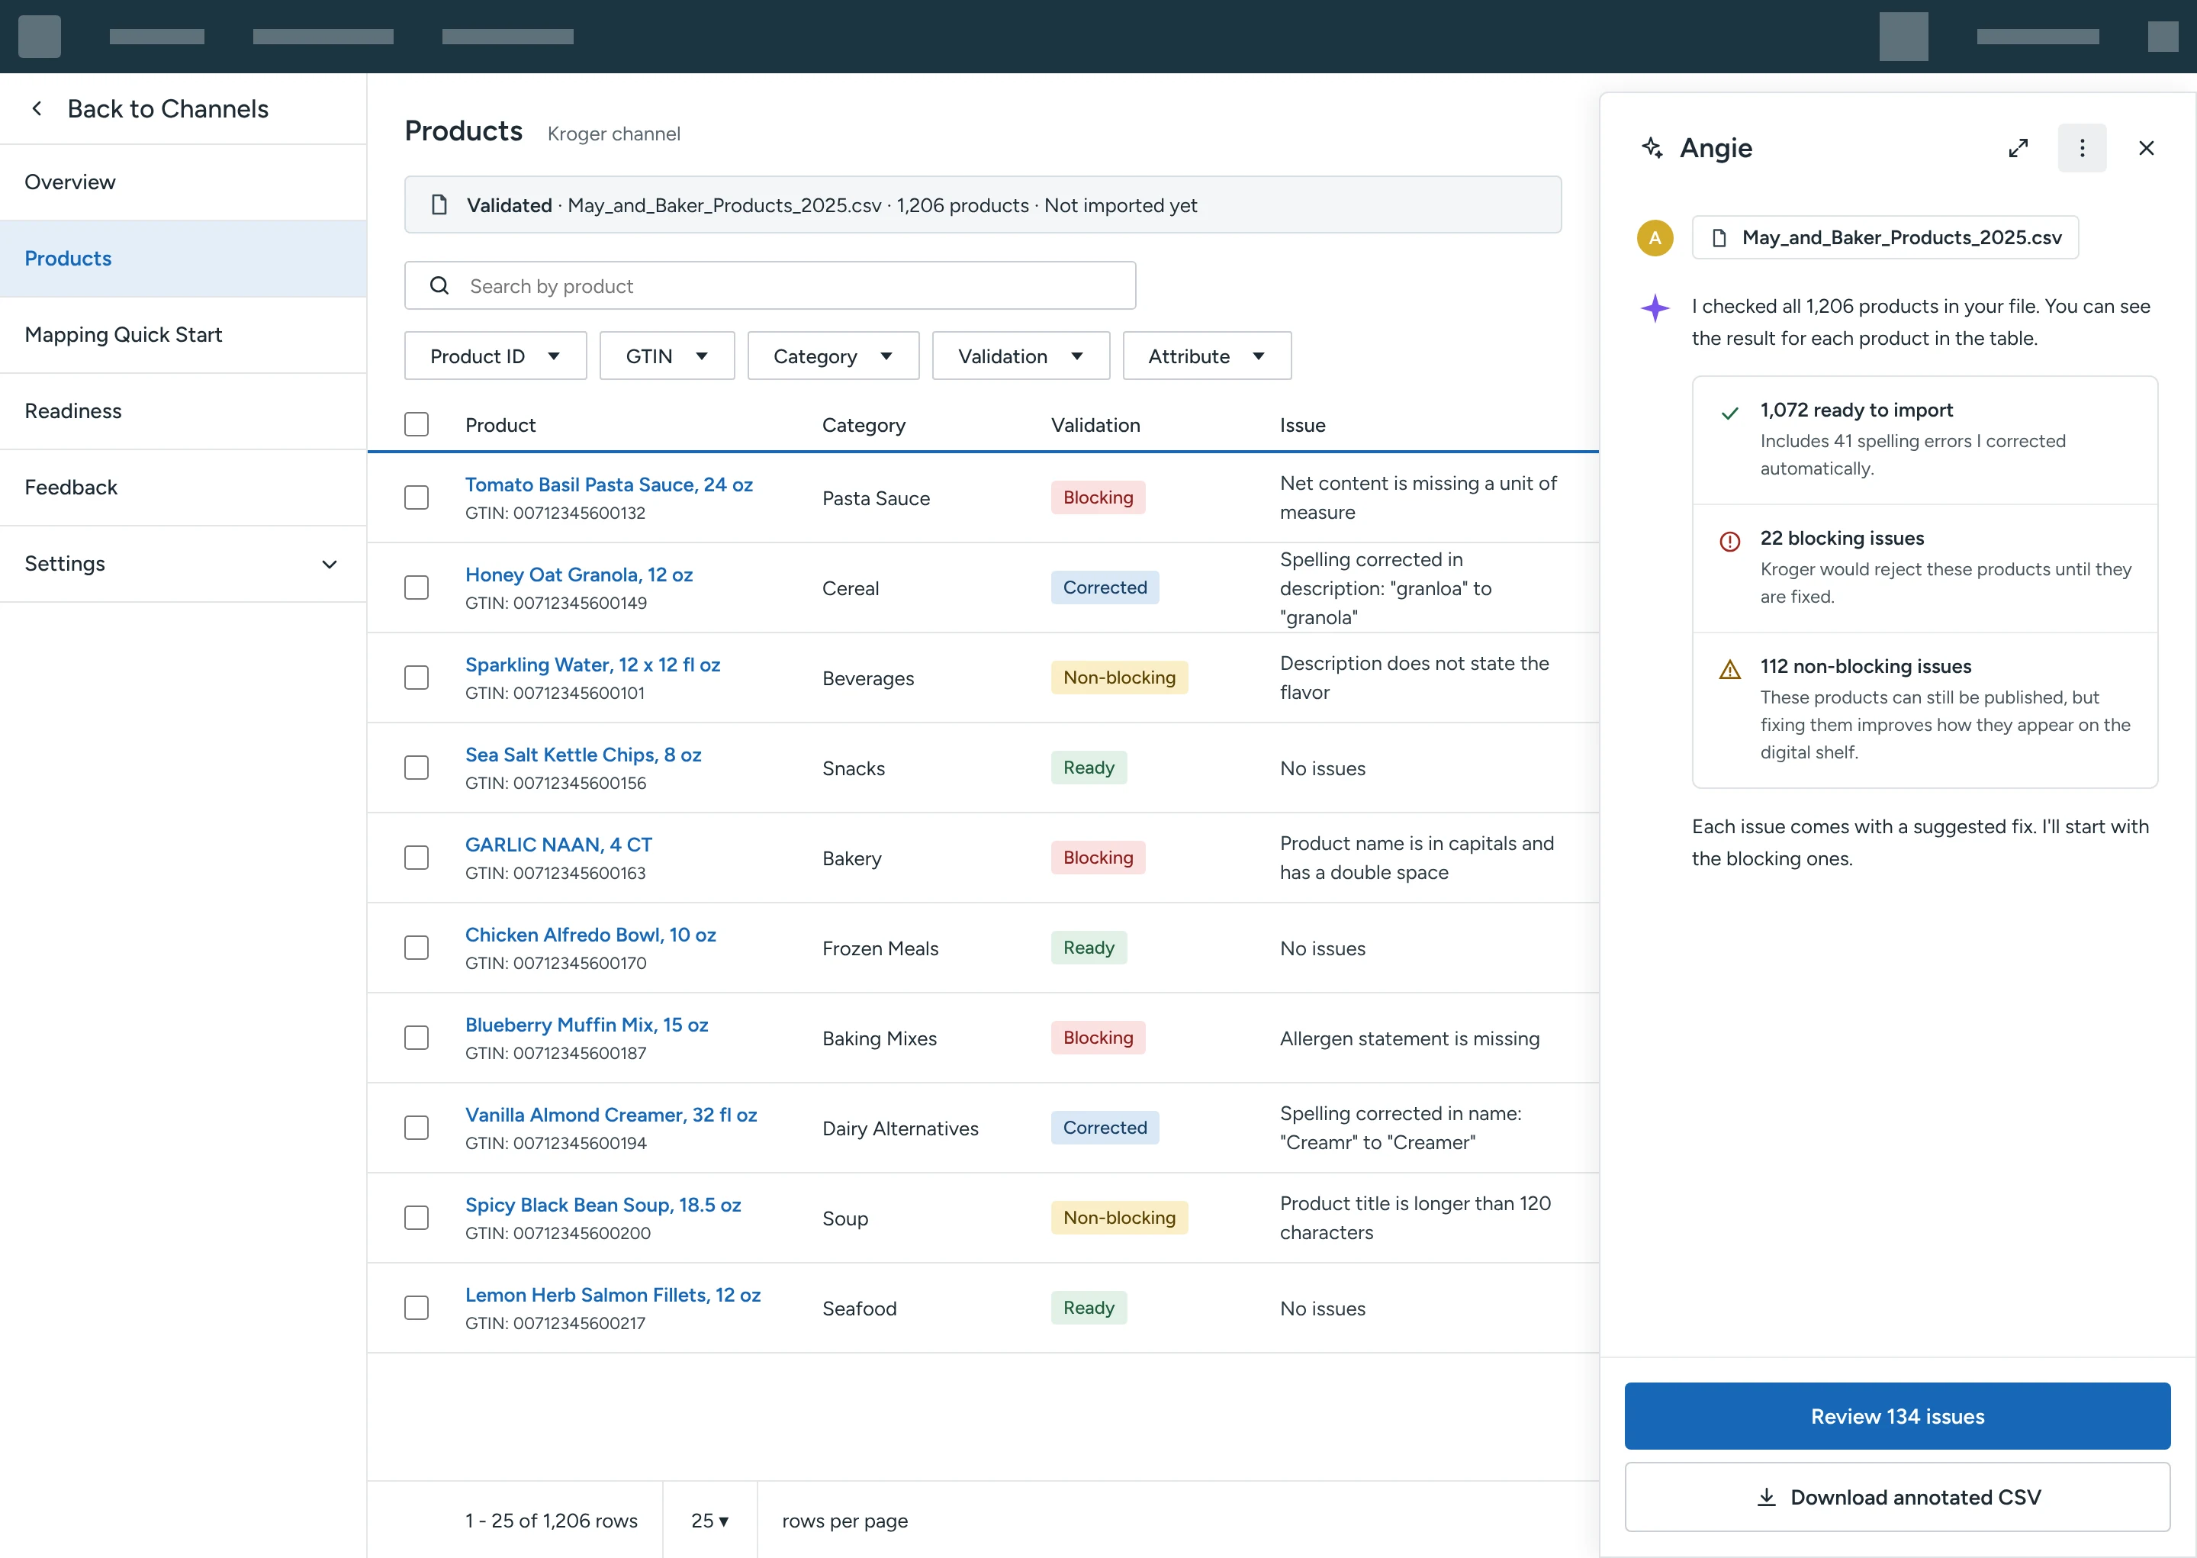
Task: Open the GTIN filter dropdown
Action: (667, 356)
